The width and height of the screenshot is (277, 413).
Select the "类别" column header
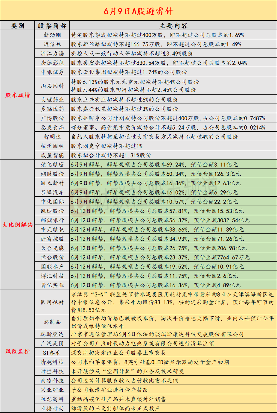pos(18,26)
